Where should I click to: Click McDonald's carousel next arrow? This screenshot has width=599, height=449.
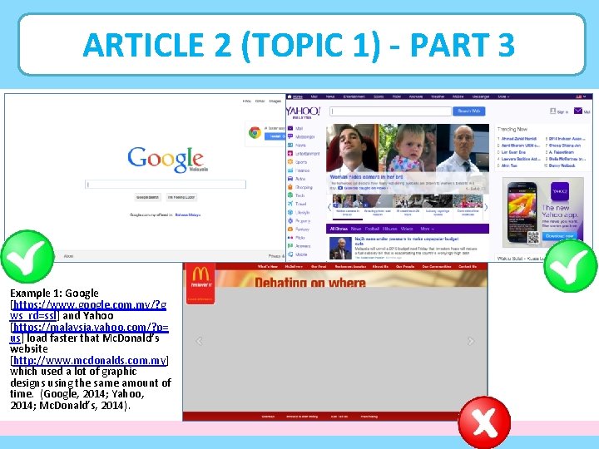point(471,341)
